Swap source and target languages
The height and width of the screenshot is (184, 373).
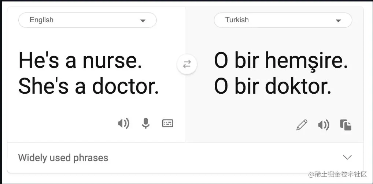pos(187,64)
